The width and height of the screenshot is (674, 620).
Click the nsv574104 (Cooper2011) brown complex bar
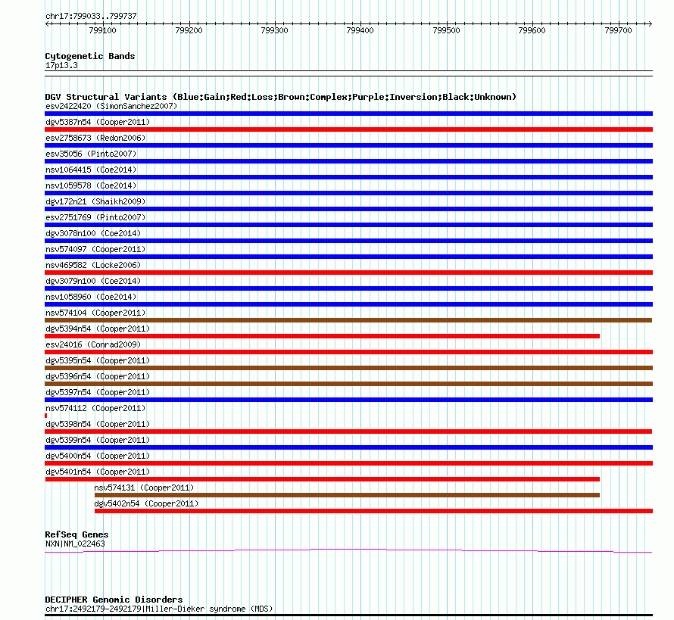(x=348, y=320)
